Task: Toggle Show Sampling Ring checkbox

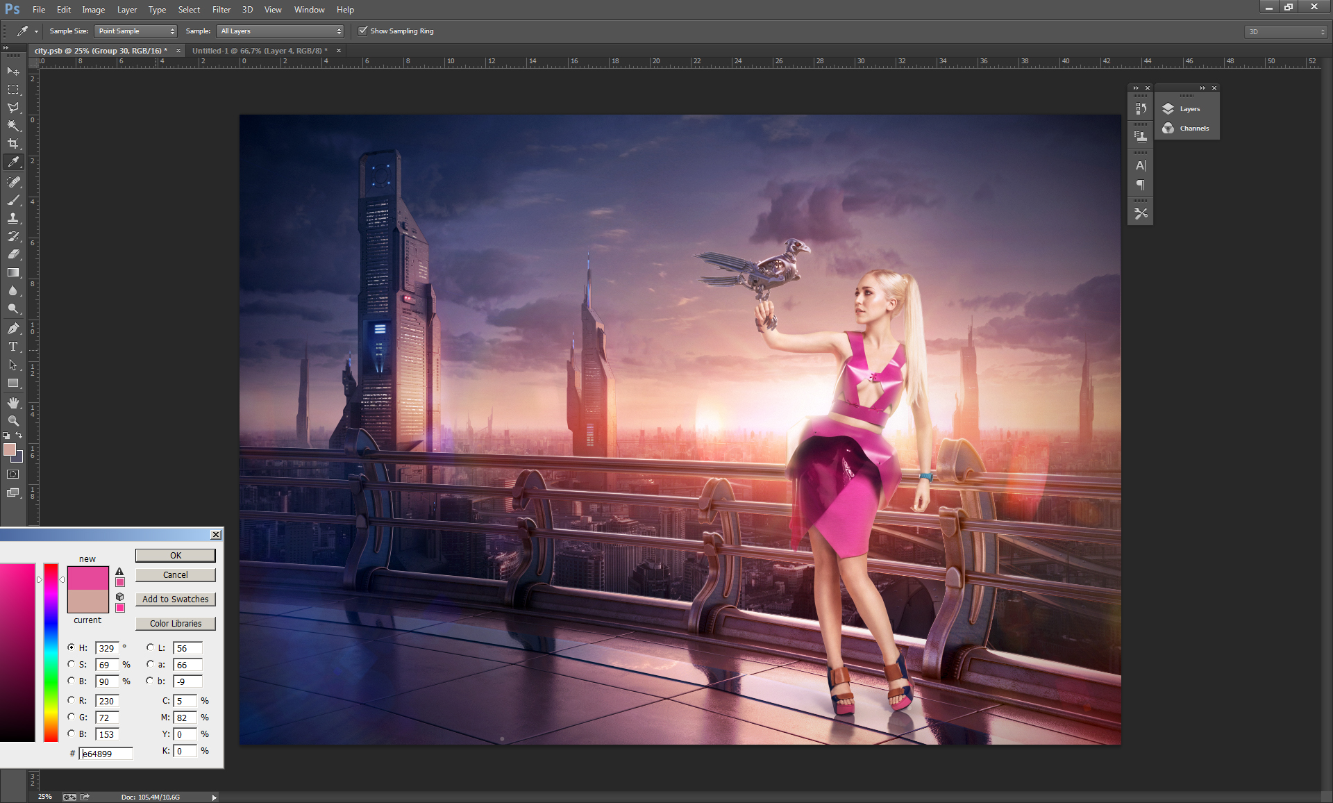Action: point(362,31)
